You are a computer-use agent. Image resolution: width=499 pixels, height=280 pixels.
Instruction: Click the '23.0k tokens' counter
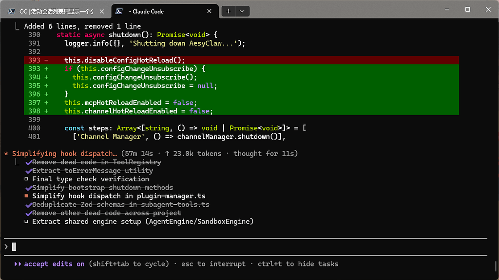(x=197, y=153)
